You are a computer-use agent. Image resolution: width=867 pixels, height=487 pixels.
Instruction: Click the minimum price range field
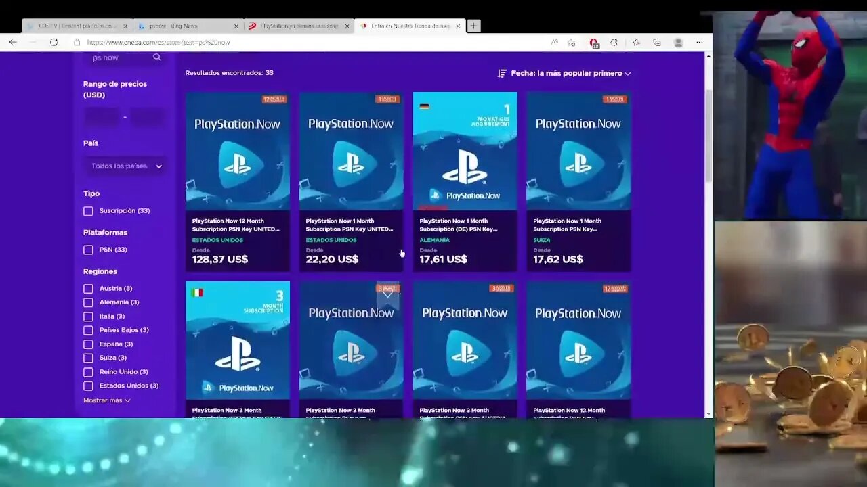[x=102, y=117]
